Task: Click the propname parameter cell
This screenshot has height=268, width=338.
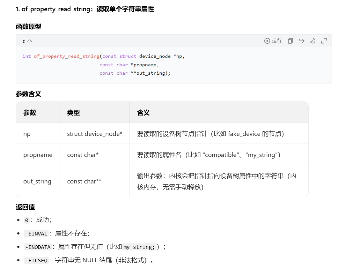Action: [38, 155]
